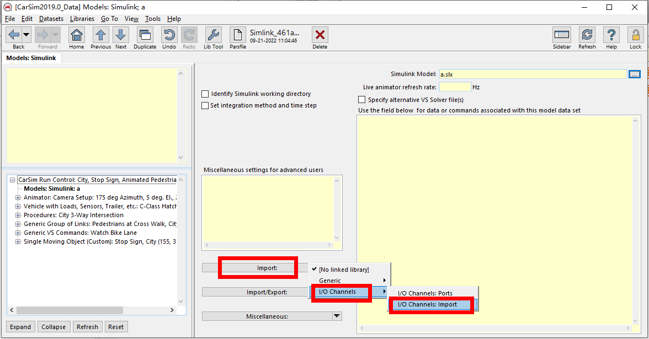The height and width of the screenshot is (339, 649).
Task: Select Models: Simulink: a tree item
Action: [52, 189]
